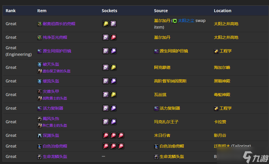Click the Location column header
The height and width of the screenshot is (164, 269).
[223, 11]
